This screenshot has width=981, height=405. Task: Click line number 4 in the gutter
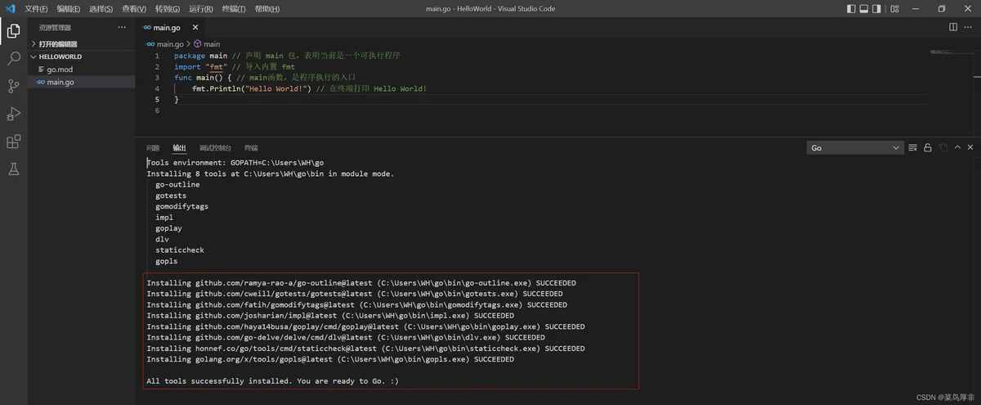(156, 88)
